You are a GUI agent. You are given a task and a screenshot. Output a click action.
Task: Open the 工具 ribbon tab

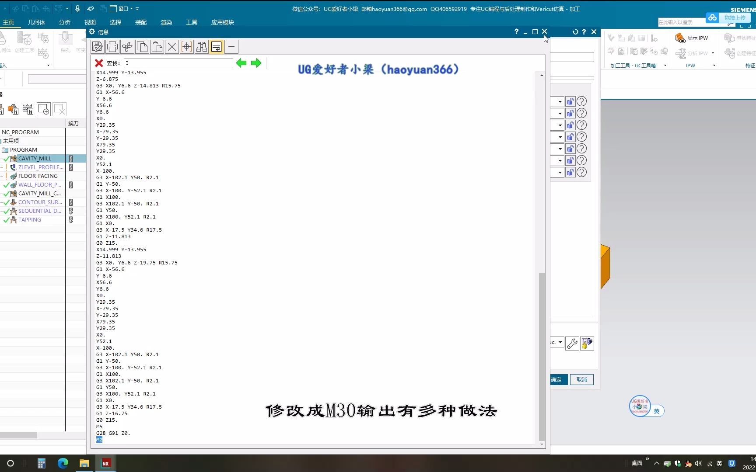191,22
